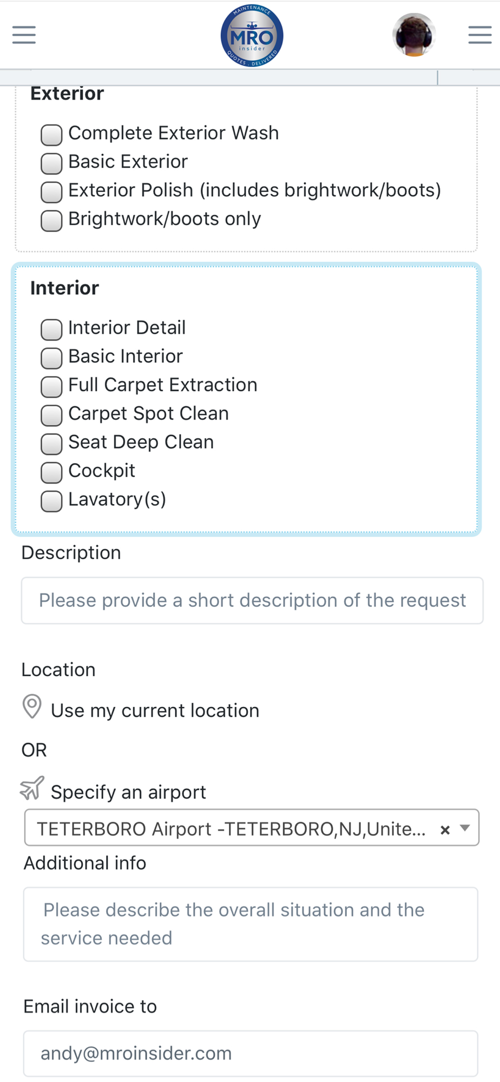Click the Specify an airport label
The width and height of the screenshot is (500, 1082).
coord(128,792)
